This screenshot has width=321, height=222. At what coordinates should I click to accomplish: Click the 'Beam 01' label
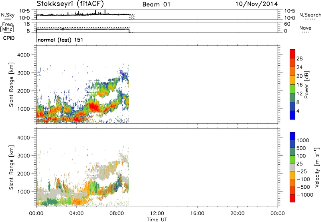(156, 4)
